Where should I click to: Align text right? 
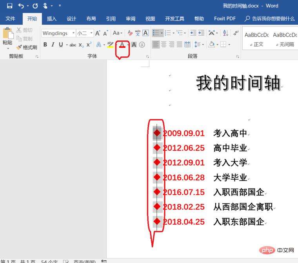click(x=172, y=45)
